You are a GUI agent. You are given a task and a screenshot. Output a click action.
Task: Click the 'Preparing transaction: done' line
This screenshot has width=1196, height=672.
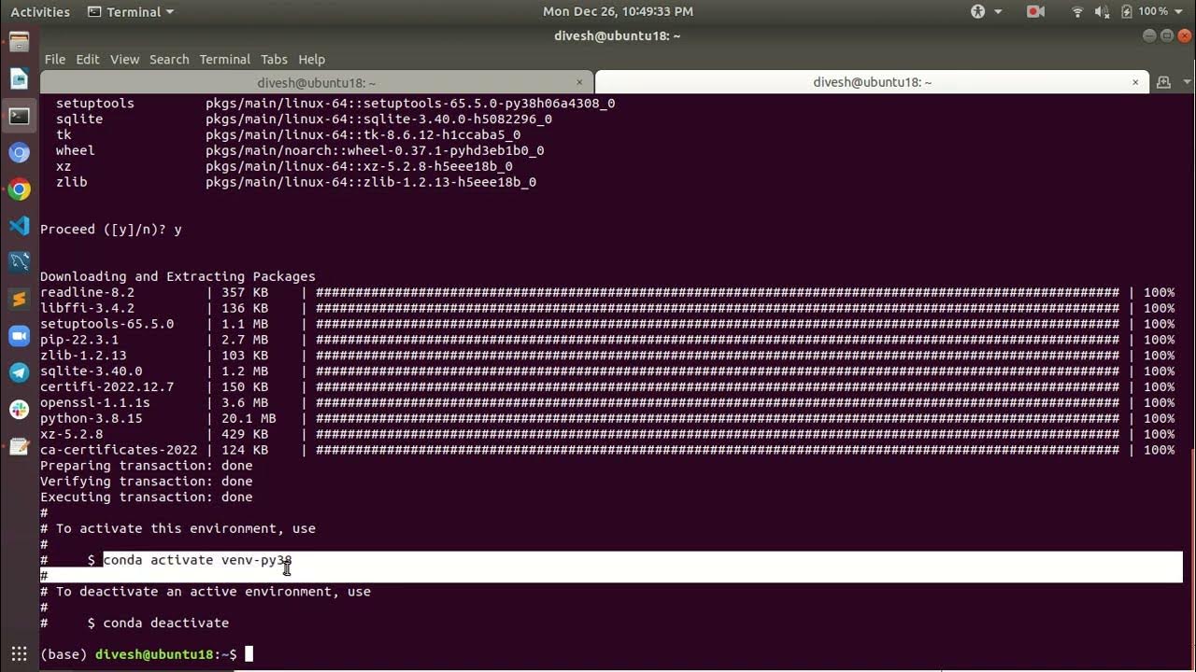(147, 466)
